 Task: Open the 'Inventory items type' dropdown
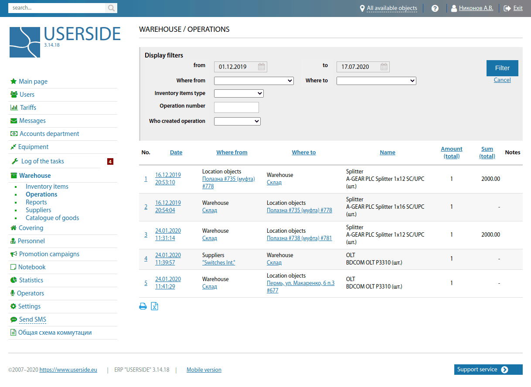238,93
